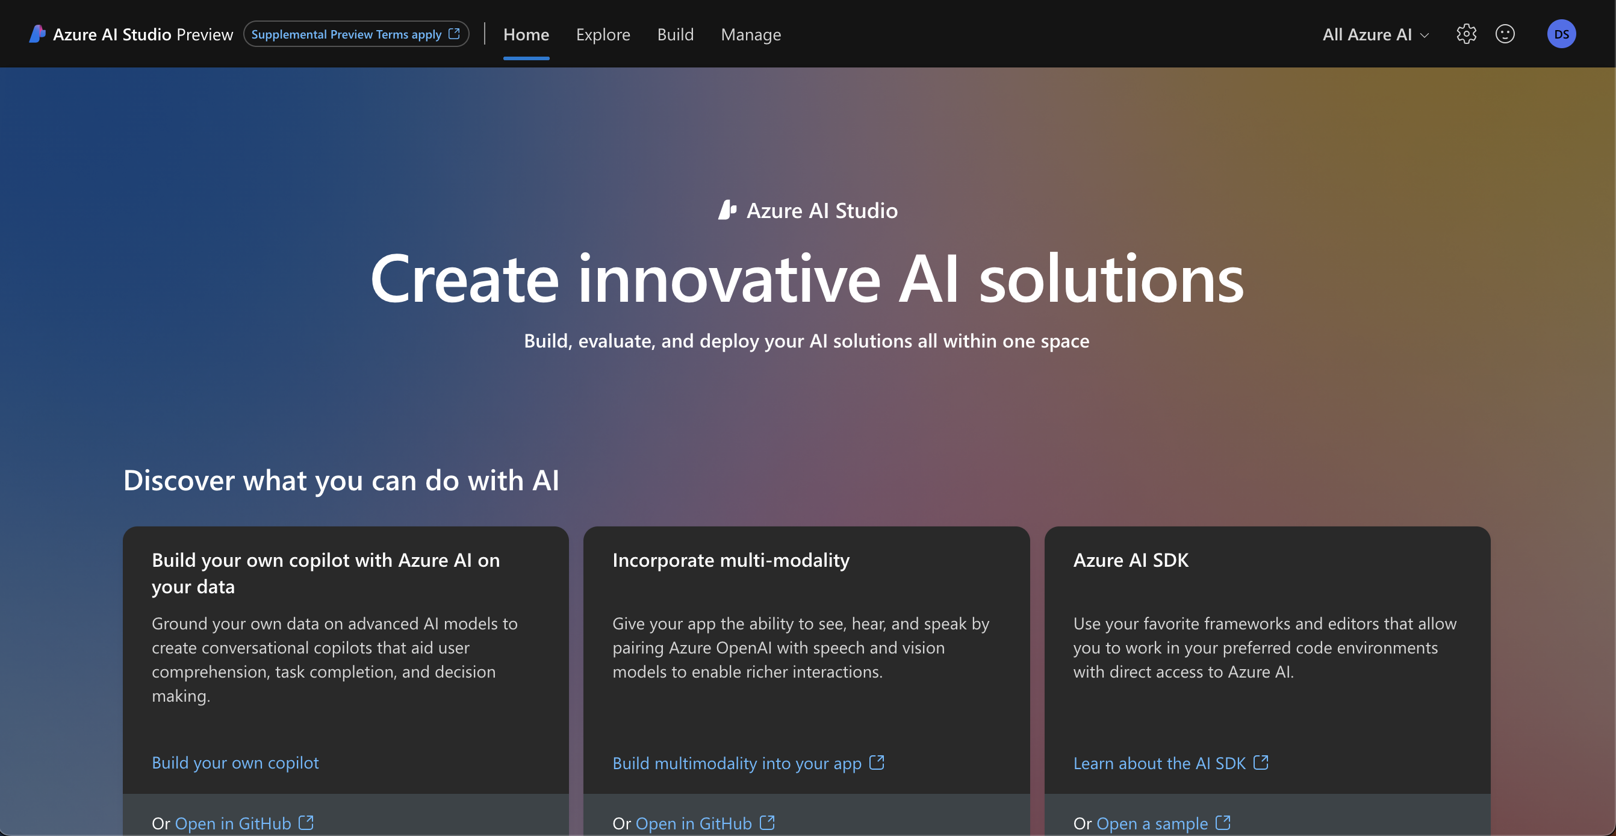The width and height of the screenshot is (1616, 836).
Task: Click external icon next to Learn about AI SDK
Action: 1260,763
